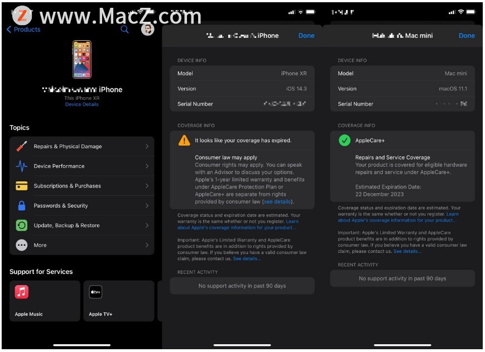Open 'See details...' link in Mac mini sheet
The width and height of the screenshot is (485, 352).
(407, 251)
